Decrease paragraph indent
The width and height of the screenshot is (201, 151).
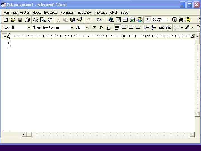[x=161, y=27]
